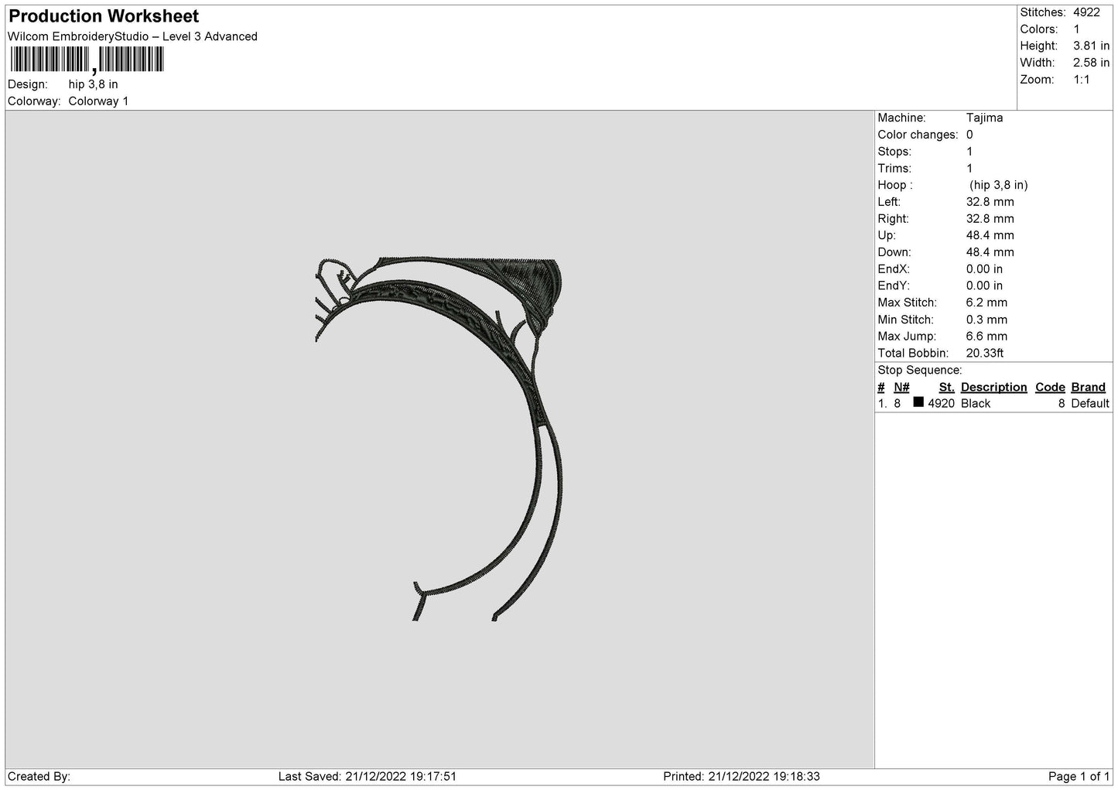This screenshot has width=1118, height=790.
Task: Click the Machine value Tajima
Action: coord(984,118)
